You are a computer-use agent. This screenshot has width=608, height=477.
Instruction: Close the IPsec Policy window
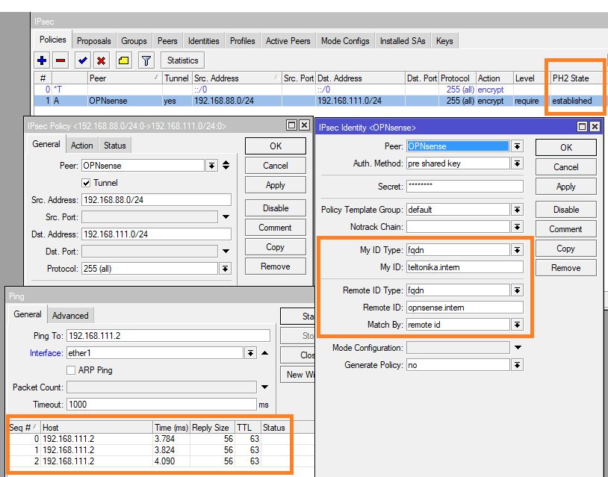(305, 125)
